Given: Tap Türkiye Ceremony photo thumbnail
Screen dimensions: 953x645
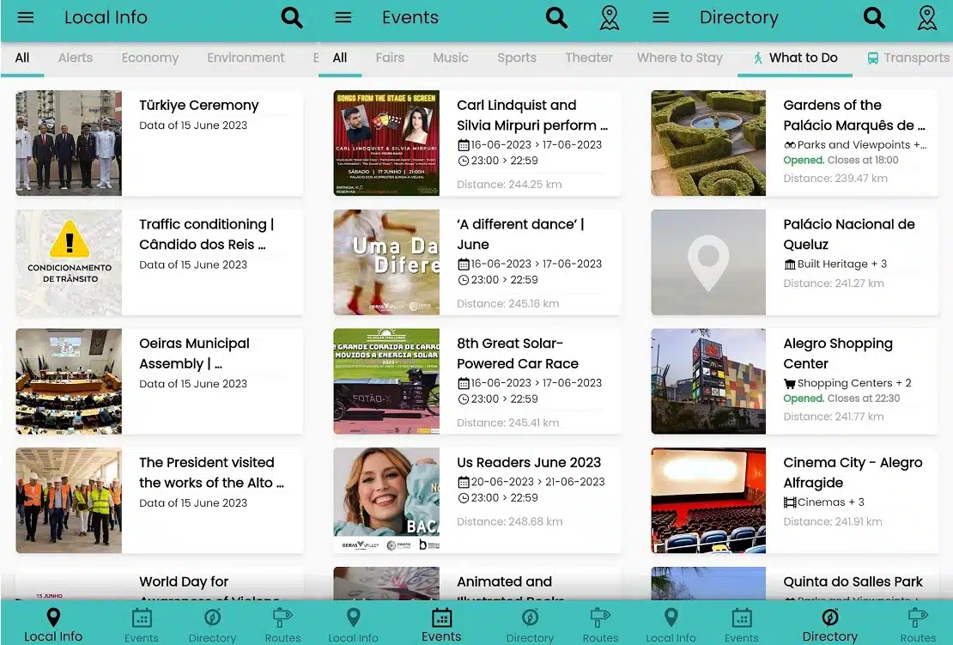Looking at the screenshot, I should click(x=69, y=143).
